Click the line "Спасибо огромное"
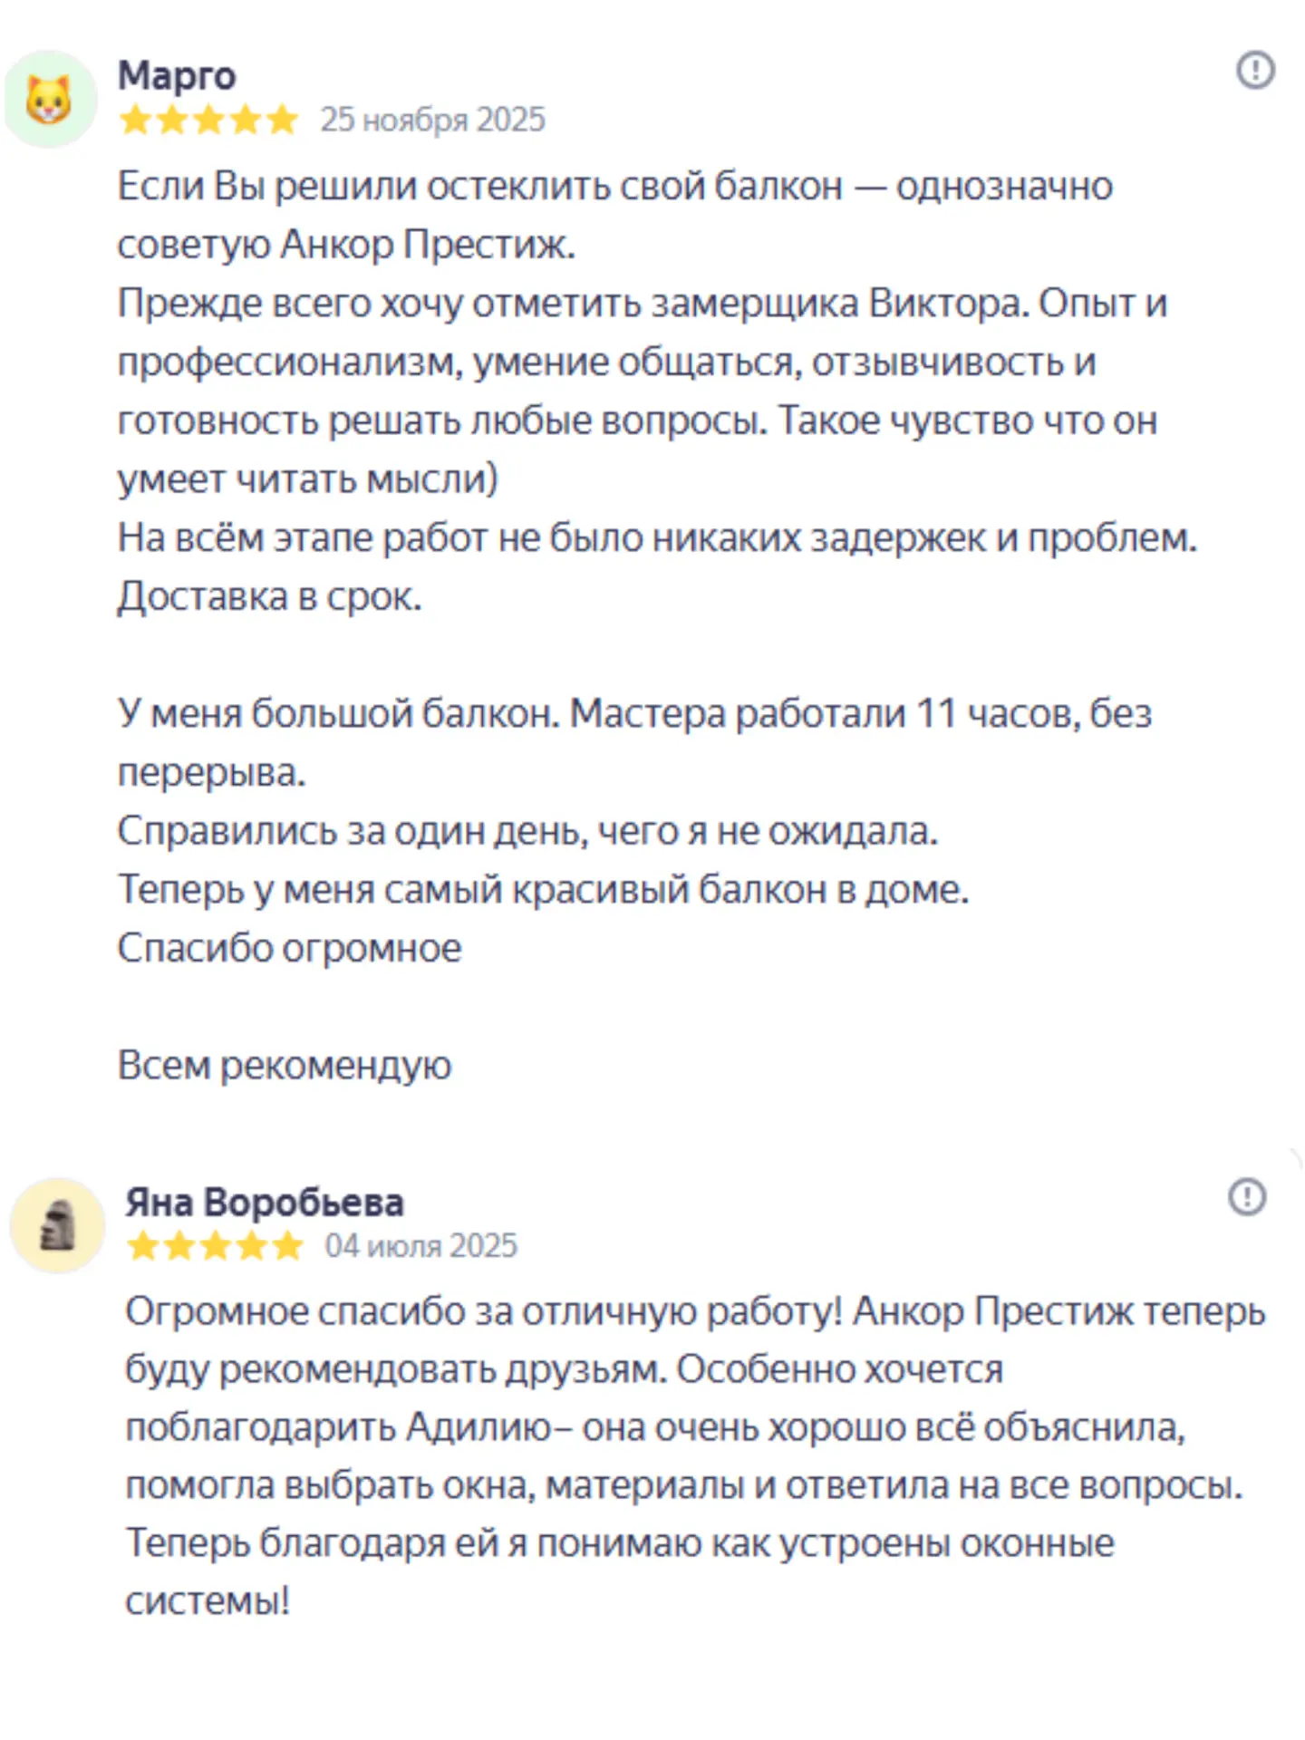This screenshot has width=1305, height=1740. coord(290,948)
